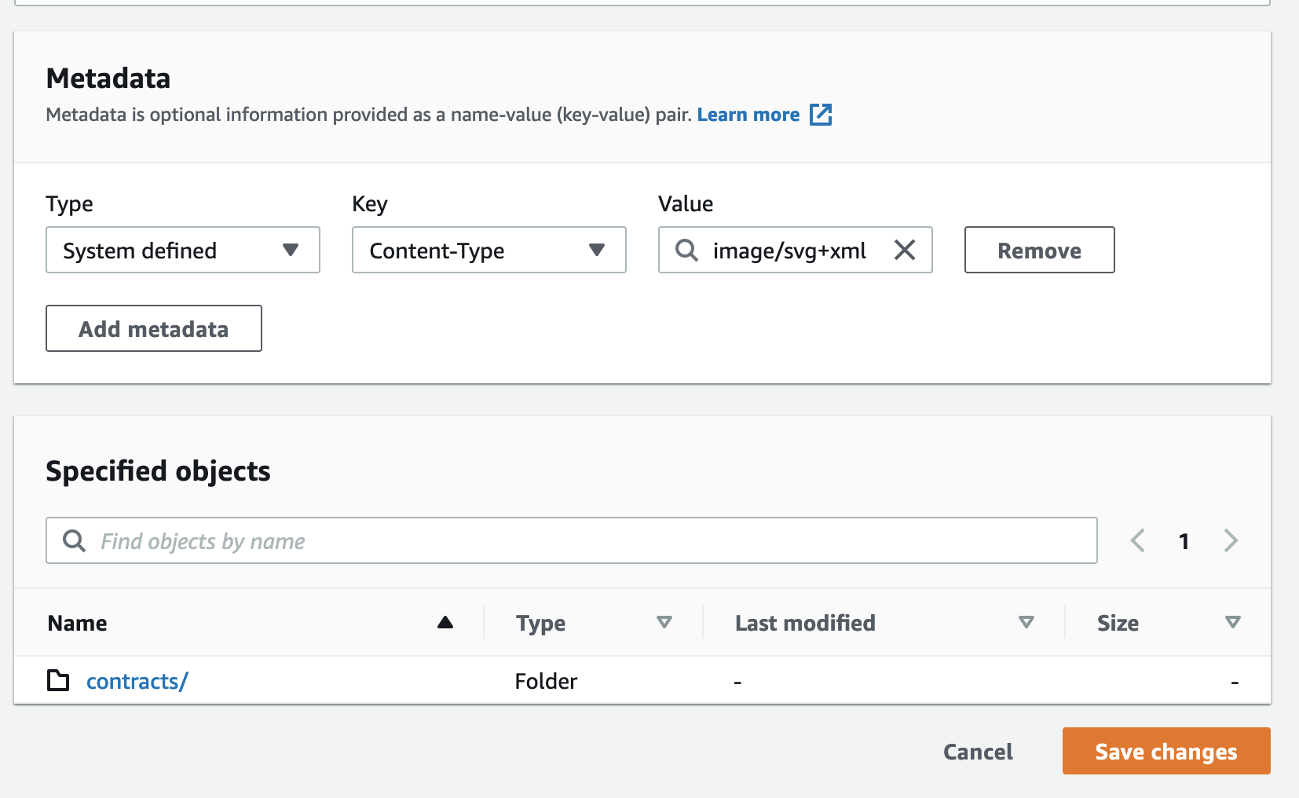Click the Folder cell in contracts/ row
This screenshot has width=1299, height=798.
tap(546, 681)
